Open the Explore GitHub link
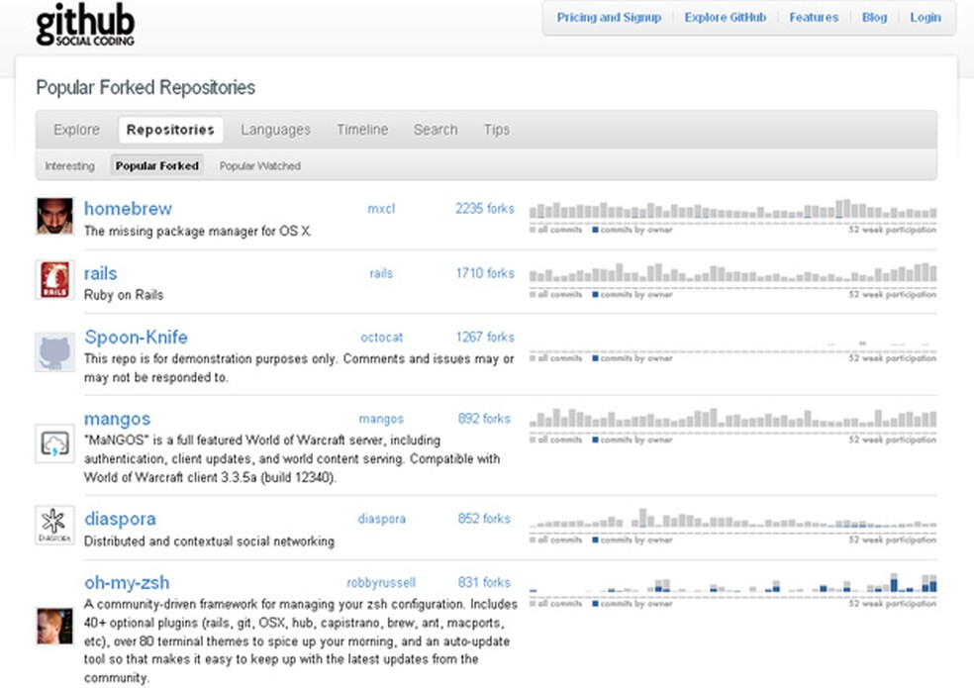974x688 pixels. point(725,18)
